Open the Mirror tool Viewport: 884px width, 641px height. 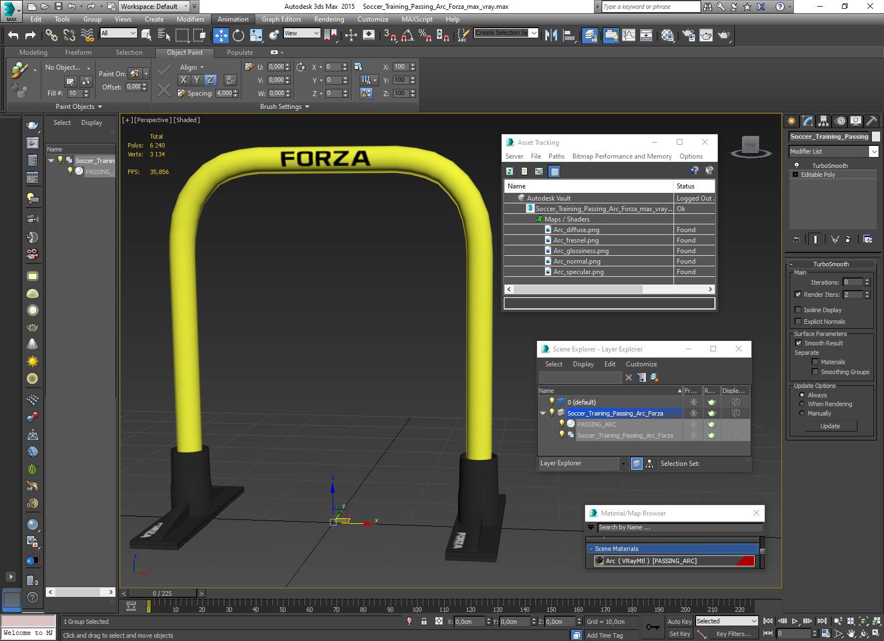point(551,35)
